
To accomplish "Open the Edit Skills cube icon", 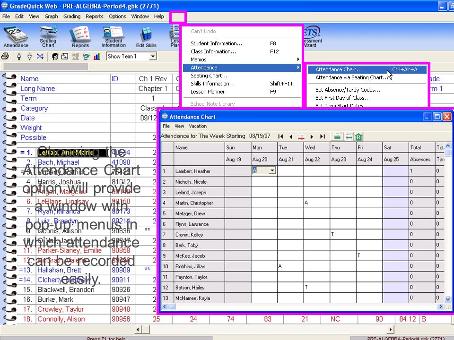I will coord(146,36).
